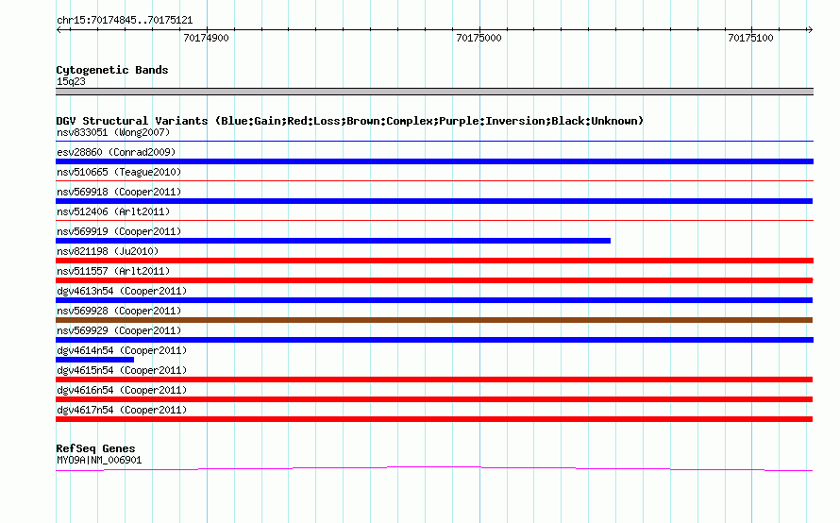This screenshot has width=840, height=523.
Task: Select dgv4615n54 (Cooper2011) variant label
Action: tap(122, 370)
